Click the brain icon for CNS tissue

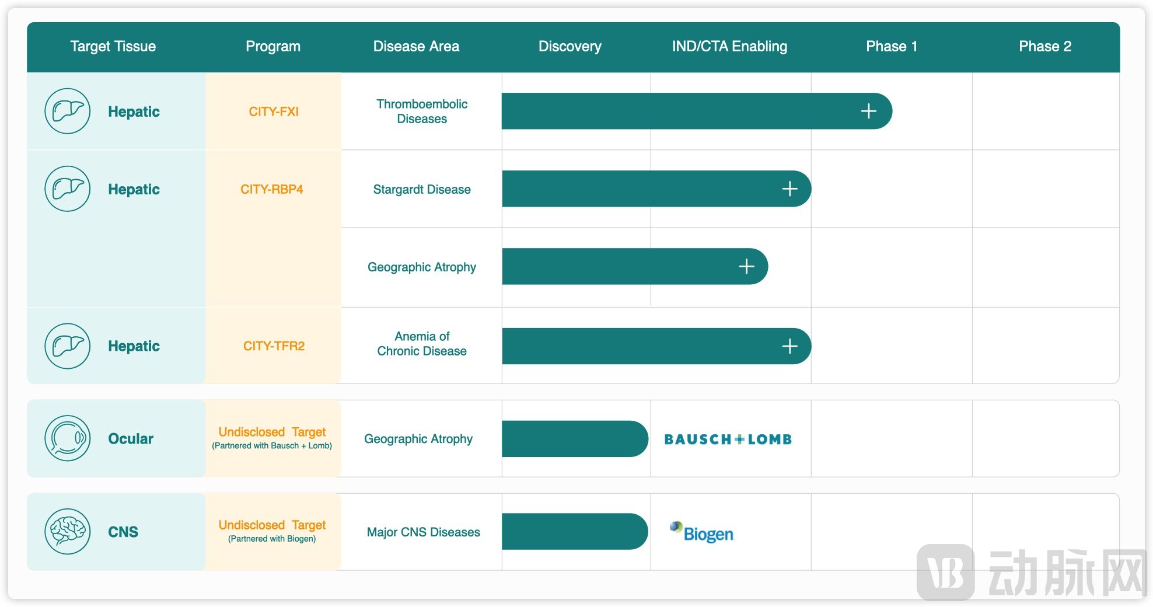68,532
